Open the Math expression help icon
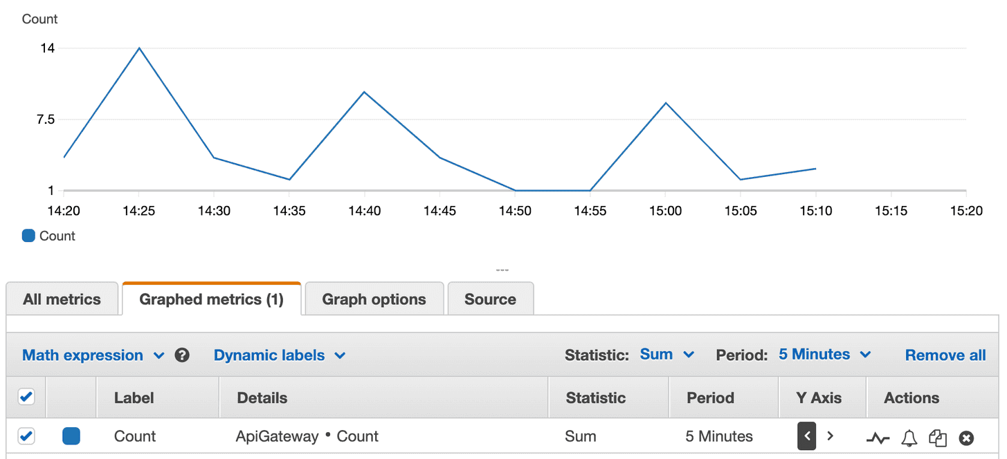 click(181, 355)
